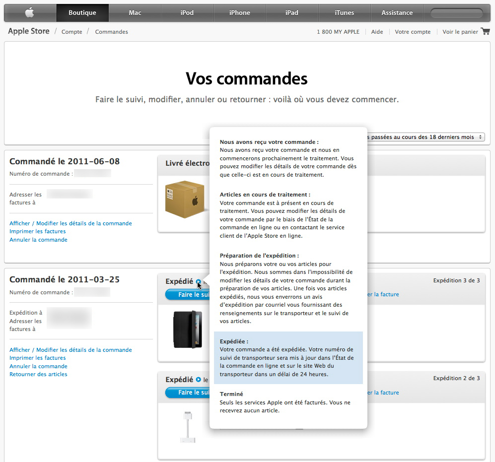The image size is (495, 462).
Task: Click the Faire le suivi button for Expédition 2
Action: tap(188, 393)
